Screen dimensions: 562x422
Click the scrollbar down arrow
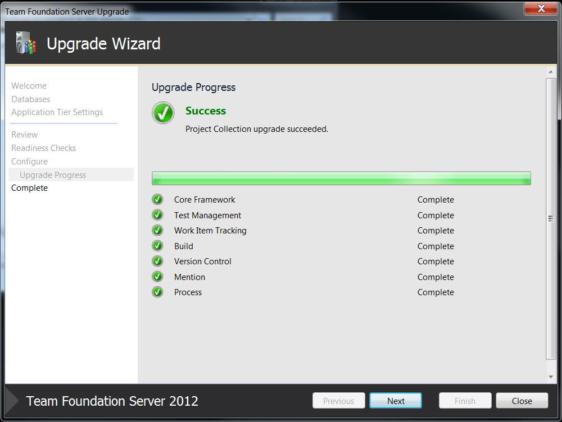551,377
